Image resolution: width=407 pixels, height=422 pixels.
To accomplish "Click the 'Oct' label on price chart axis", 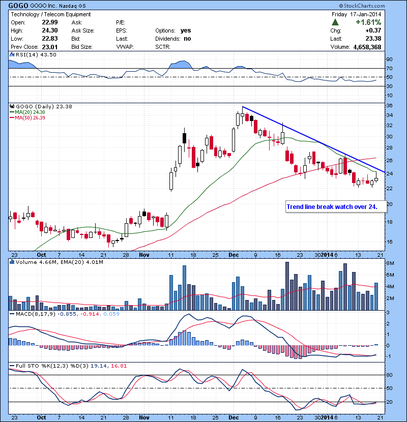I will 41,255.
